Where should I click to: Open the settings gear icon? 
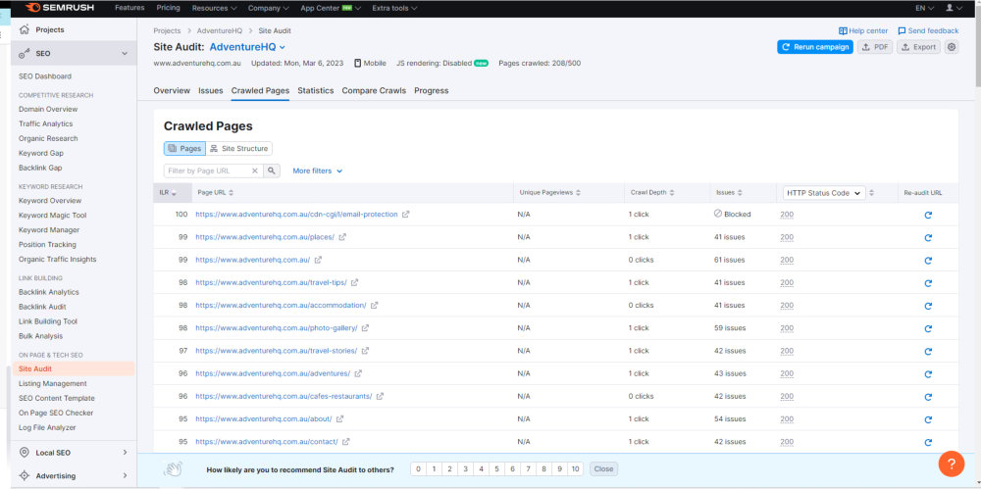952,47
